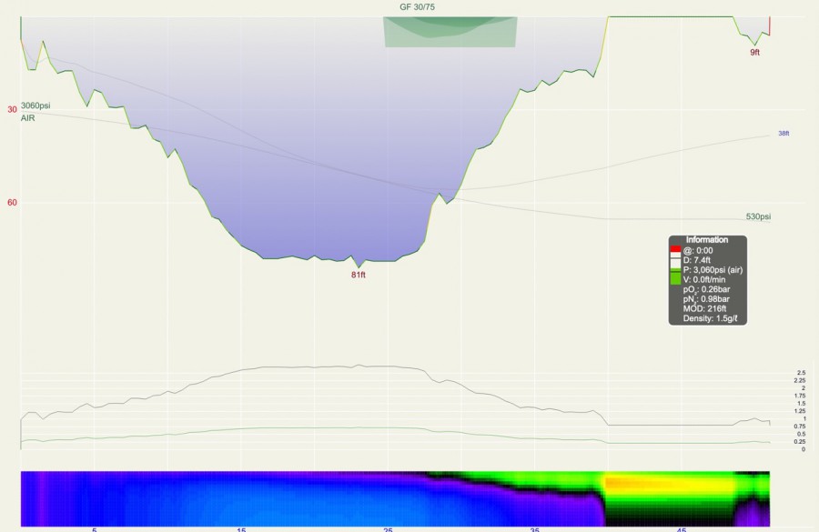Click the 5 minute time axis label
The width and height of the screenshot is (819, 532).
point(94,528)
